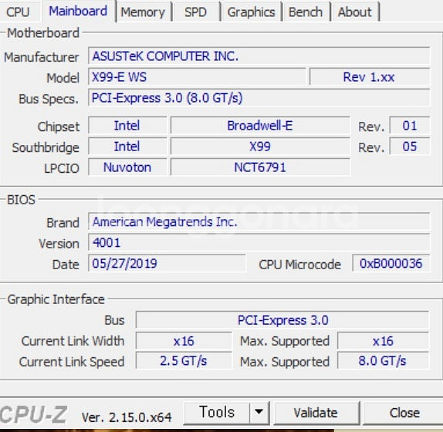Click the LPCIO label

pyautogui.click(x=62, y=169)
